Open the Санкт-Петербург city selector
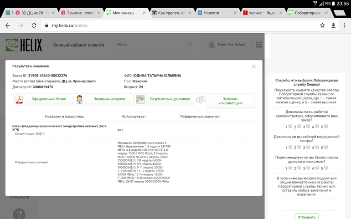The width and height of the screenshot is (351, 219). pyautogui.click(x=227, y=45)
